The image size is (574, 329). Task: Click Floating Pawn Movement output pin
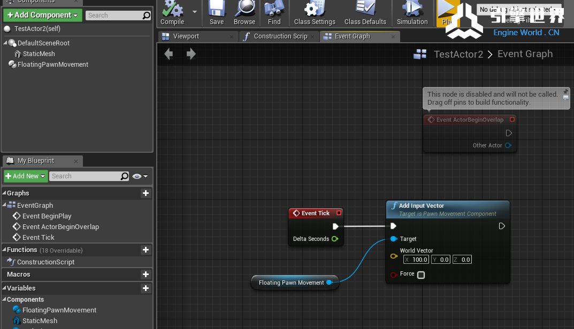point(329,282)
